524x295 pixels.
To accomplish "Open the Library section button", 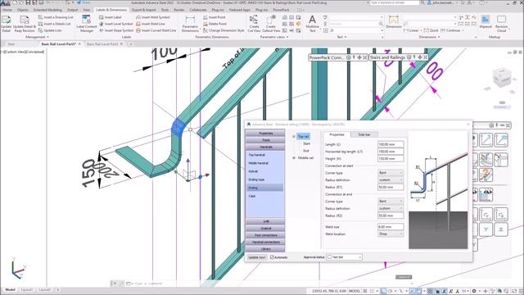I will 265,249.
